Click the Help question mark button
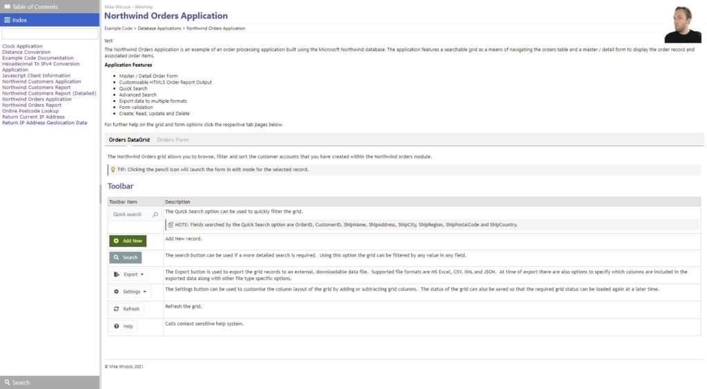Image resolution: width=707 pixels, height=389 pixels. pyautogui.click(x=124, y=326)
